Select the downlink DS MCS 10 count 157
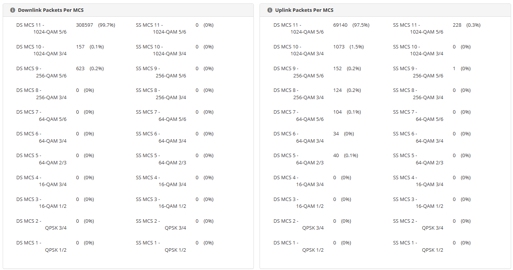Image resolution: width=513 pixels, height=270 pixels. pos(80,47)
